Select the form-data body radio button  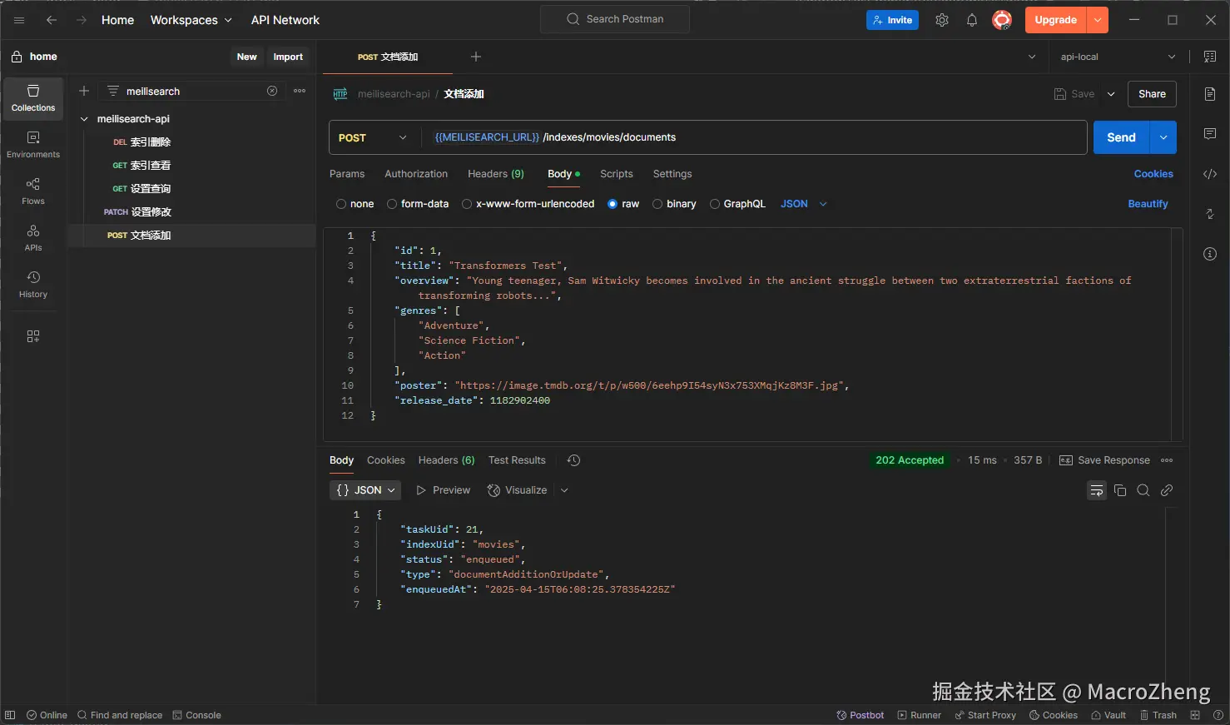click(x=392, y=204)
